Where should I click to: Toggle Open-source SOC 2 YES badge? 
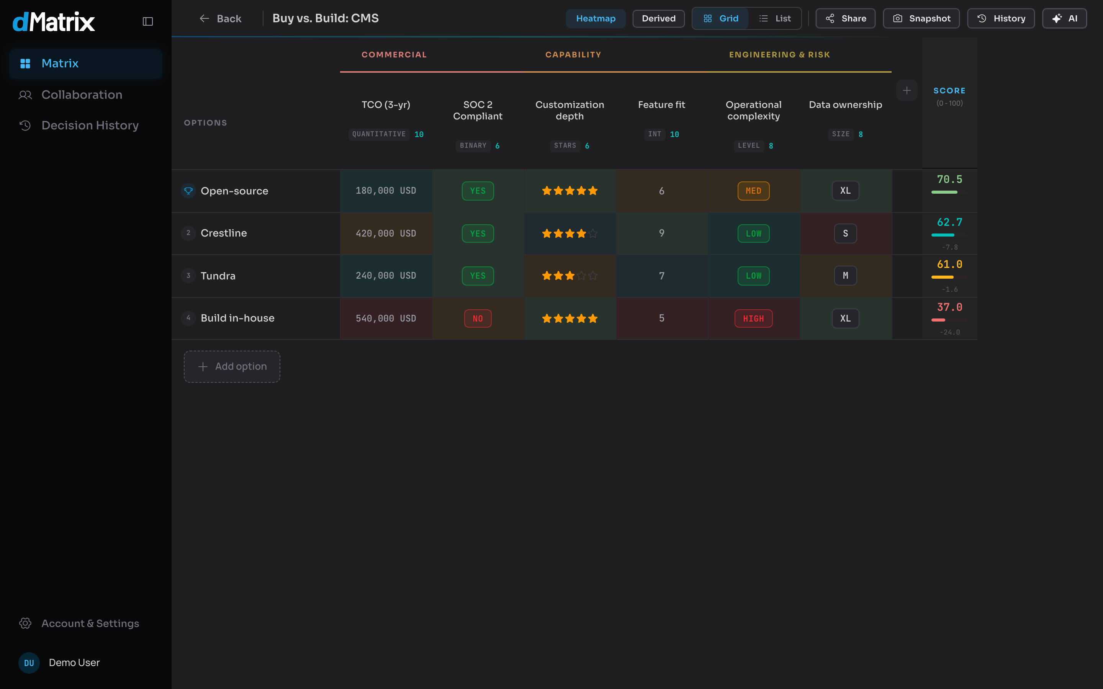478,191
